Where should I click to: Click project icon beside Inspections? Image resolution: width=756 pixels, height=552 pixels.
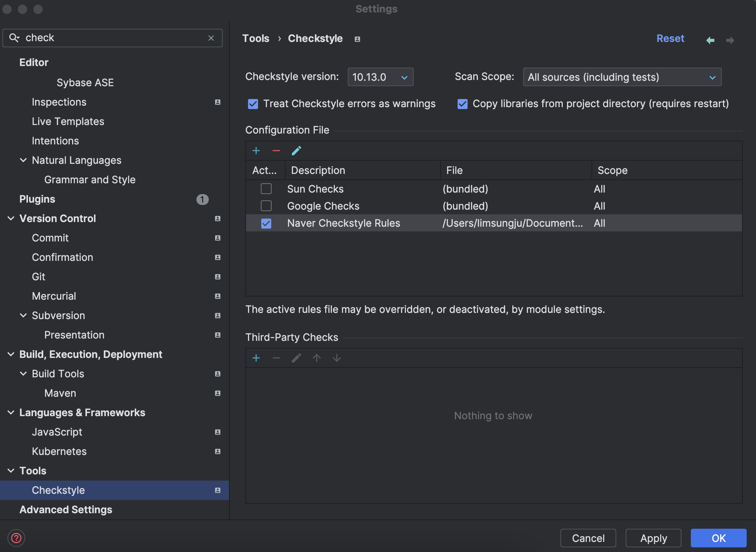(x=218, y=102)
